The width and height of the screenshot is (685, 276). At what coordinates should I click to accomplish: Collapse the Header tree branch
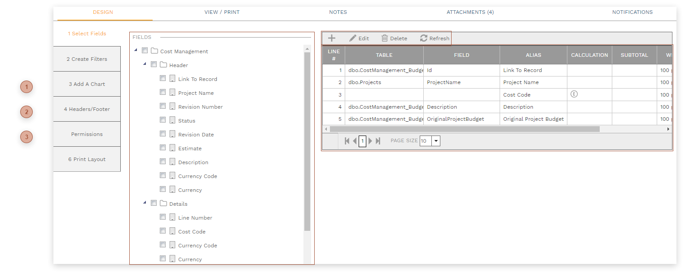pyautogui.click(x=145, y=64)
